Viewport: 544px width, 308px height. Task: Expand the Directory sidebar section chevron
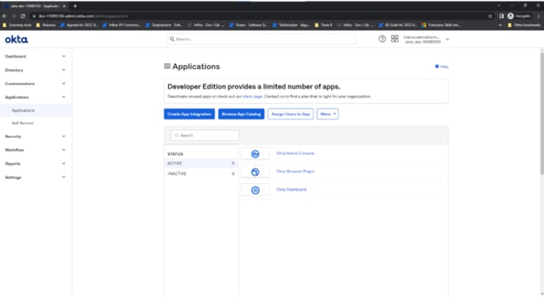tap(63, 70)
